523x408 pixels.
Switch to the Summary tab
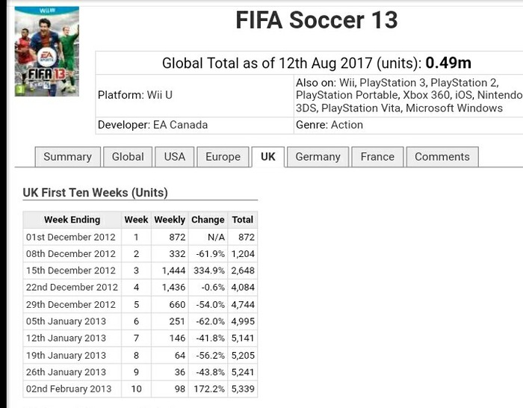68,157
